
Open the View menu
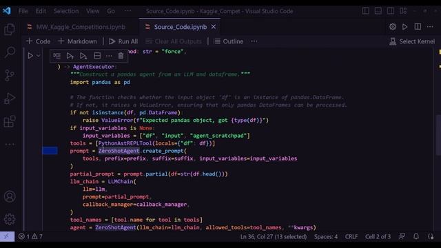93,11
